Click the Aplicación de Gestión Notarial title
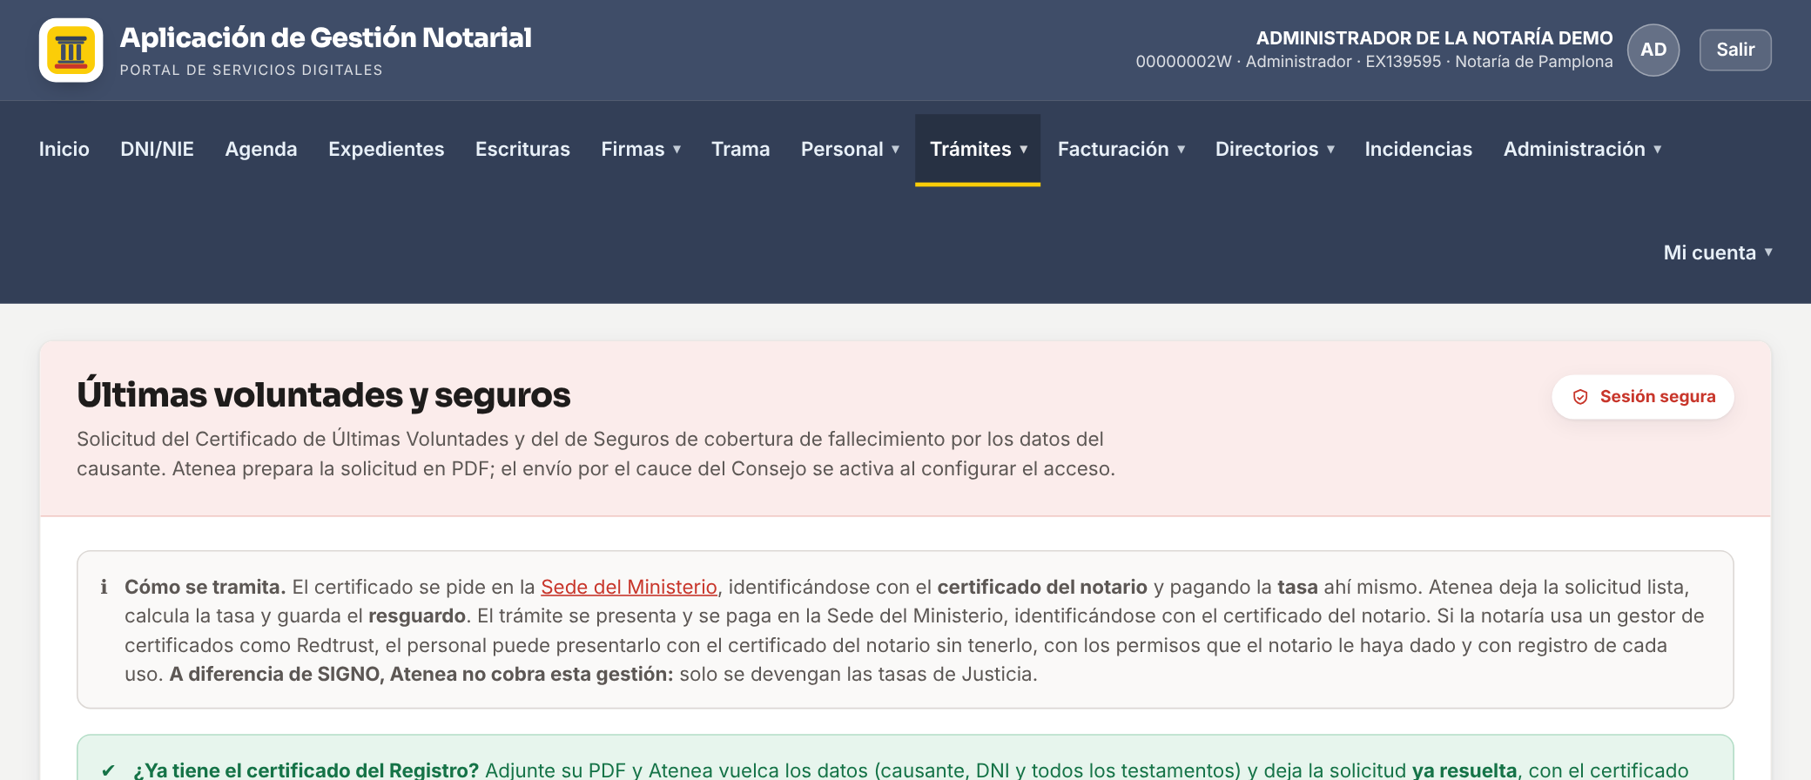This screenshot has width=1811, height=780. (x=326, y=37)
